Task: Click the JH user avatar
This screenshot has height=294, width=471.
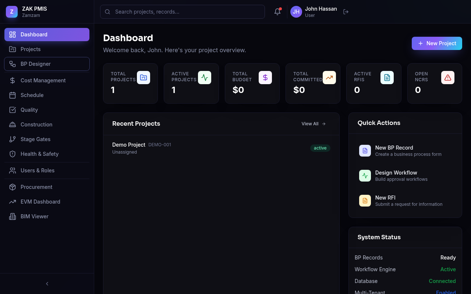Action: pos(296,12)
